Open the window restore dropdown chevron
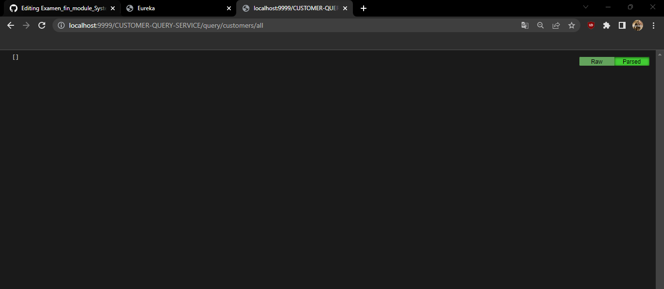The height and width of the screenshot is (289, 664). [x=585, y=7]
